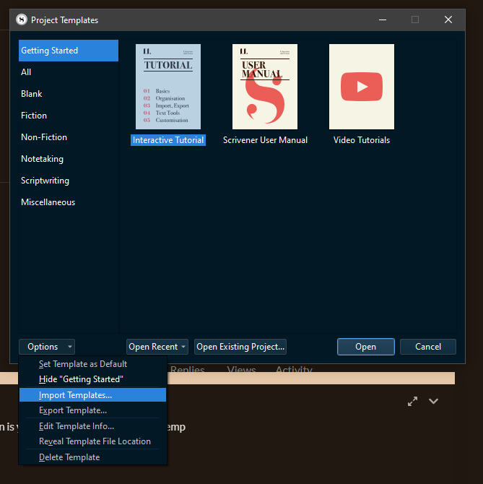
Task: Click Activity column header in background page
Action: (294, 369)
